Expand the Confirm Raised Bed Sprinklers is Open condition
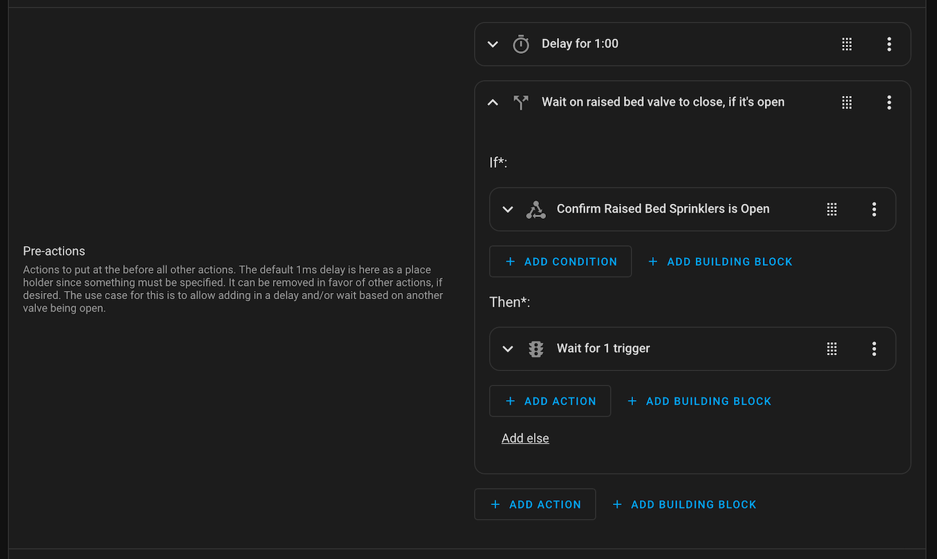 click(x=508, y=209)
